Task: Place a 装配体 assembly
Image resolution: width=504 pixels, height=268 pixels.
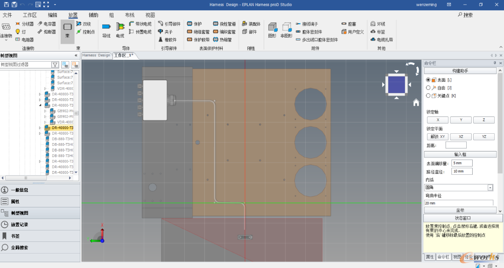Action: pos(251,24)
